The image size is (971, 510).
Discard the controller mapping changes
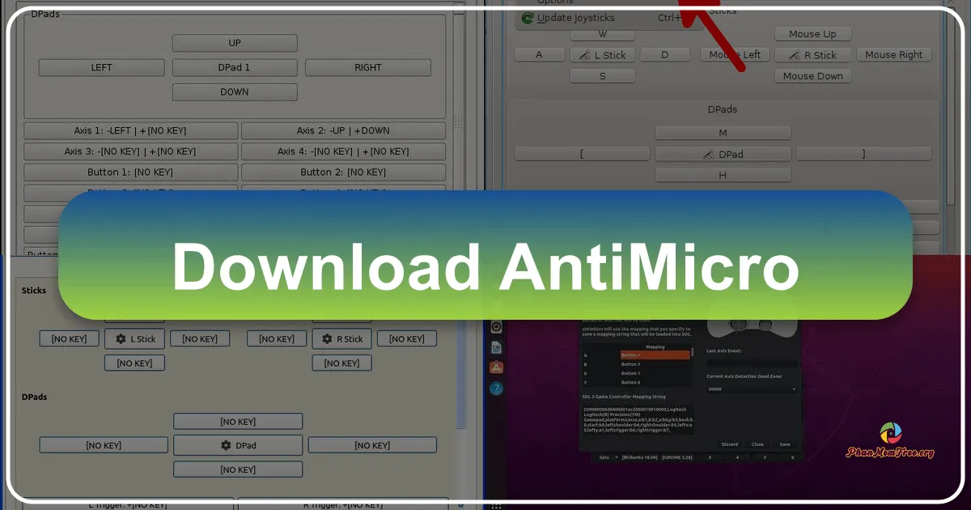(x=730, y=444)
